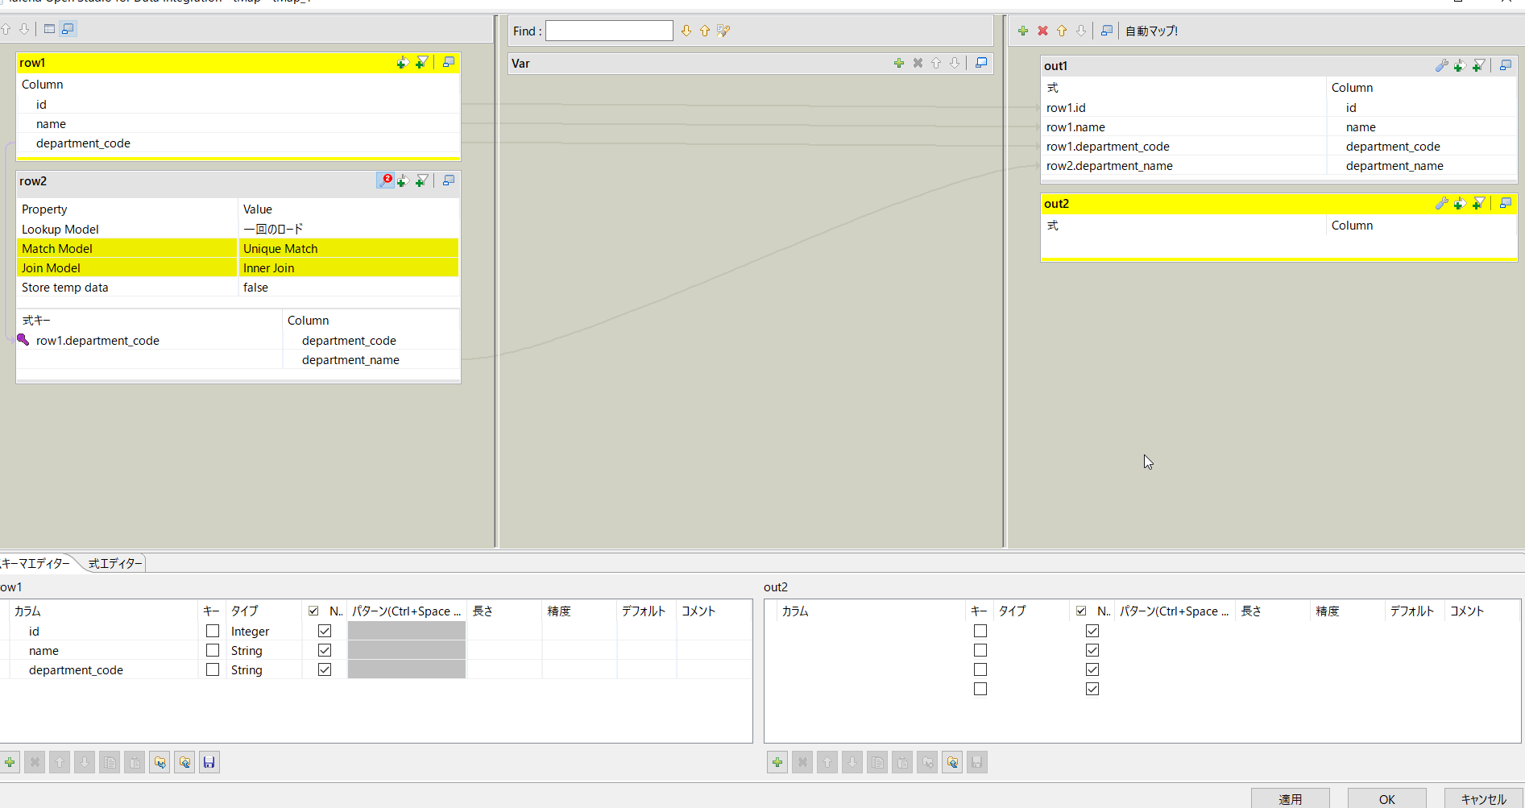Add a new variable in Var panel

coord(899,63)
